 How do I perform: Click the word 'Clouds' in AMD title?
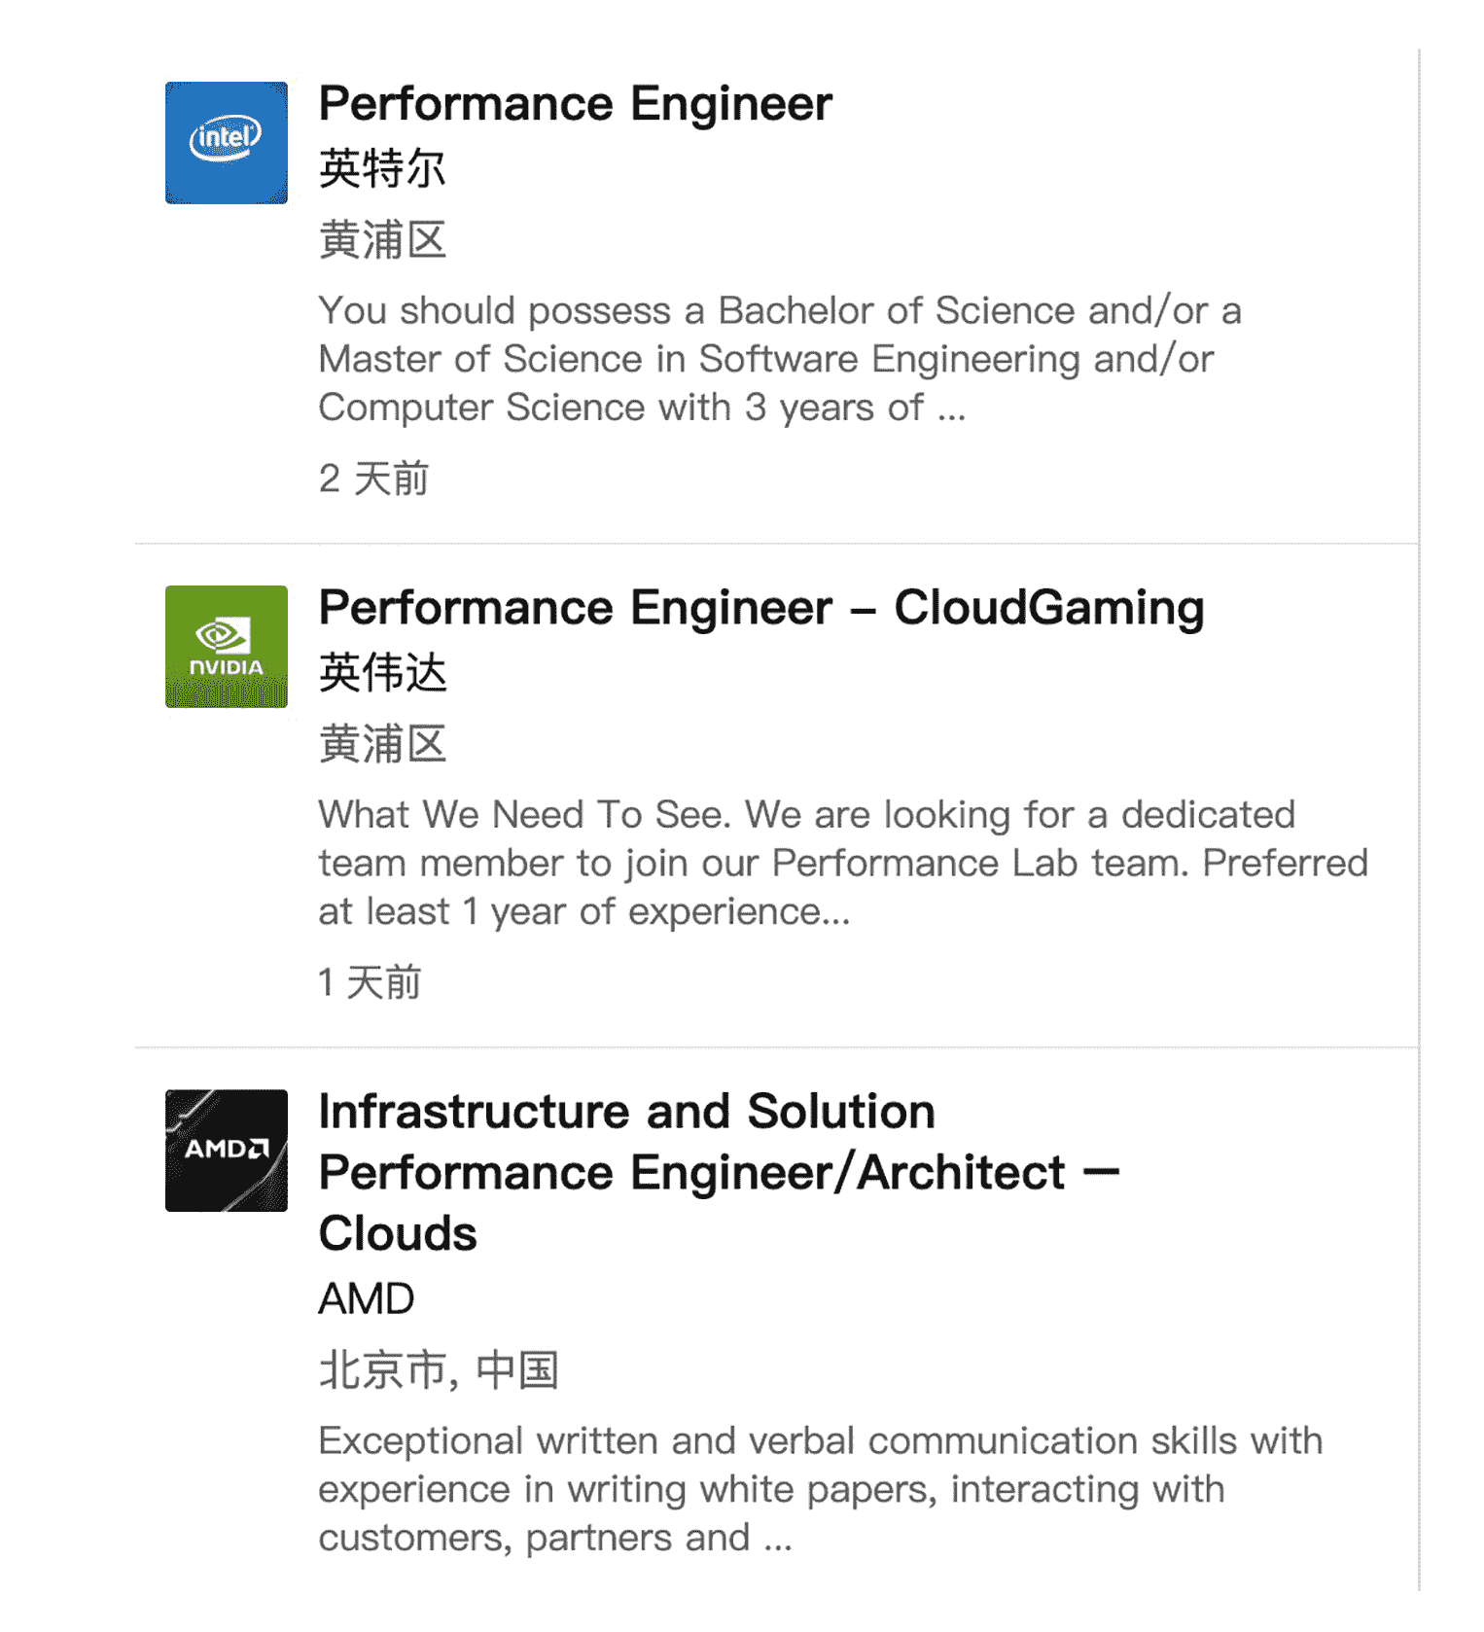398,1233
